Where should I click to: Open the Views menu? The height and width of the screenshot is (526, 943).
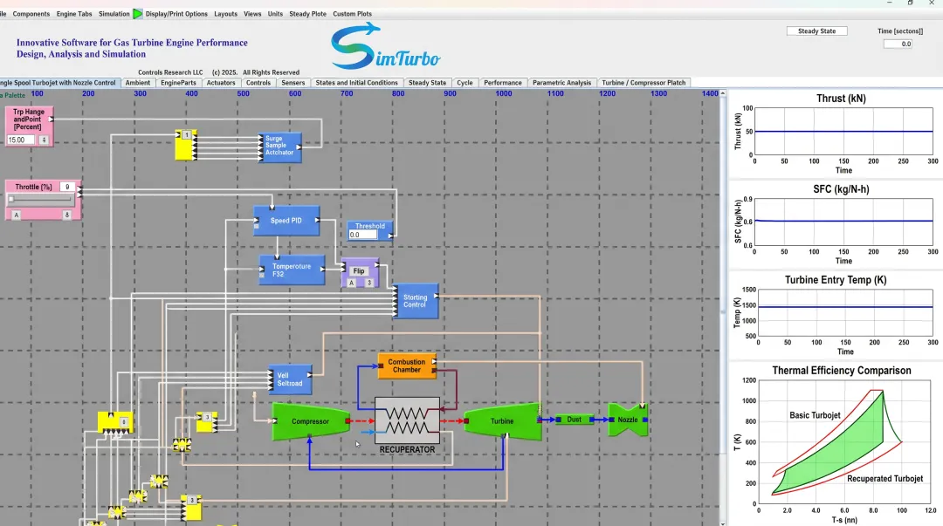tap(252, 14)
